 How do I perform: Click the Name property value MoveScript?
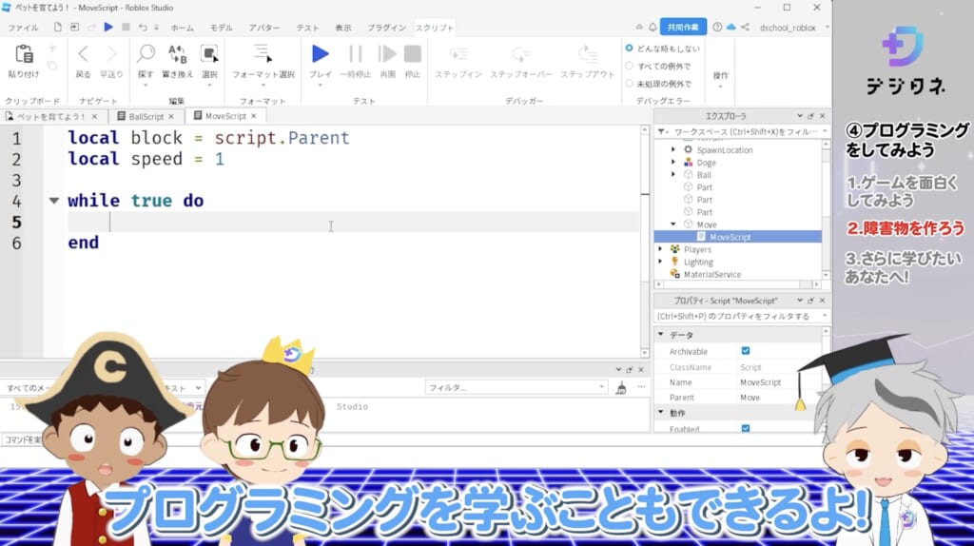coord(760,382)
